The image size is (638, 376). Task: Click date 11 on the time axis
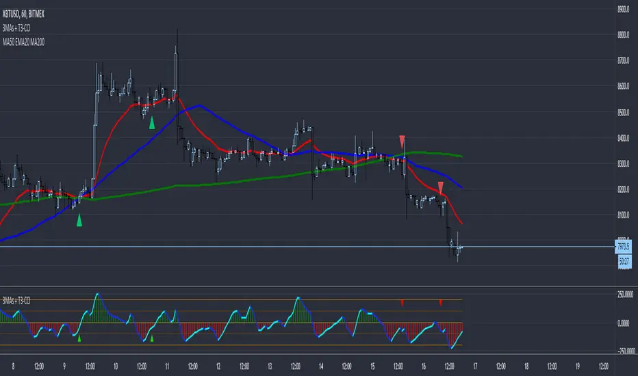pyautogui.click(x=167, y=366)
